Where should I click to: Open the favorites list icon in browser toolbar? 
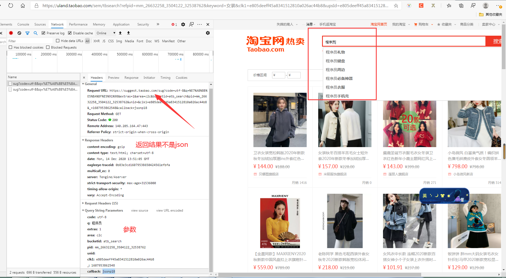click(449, 5)
